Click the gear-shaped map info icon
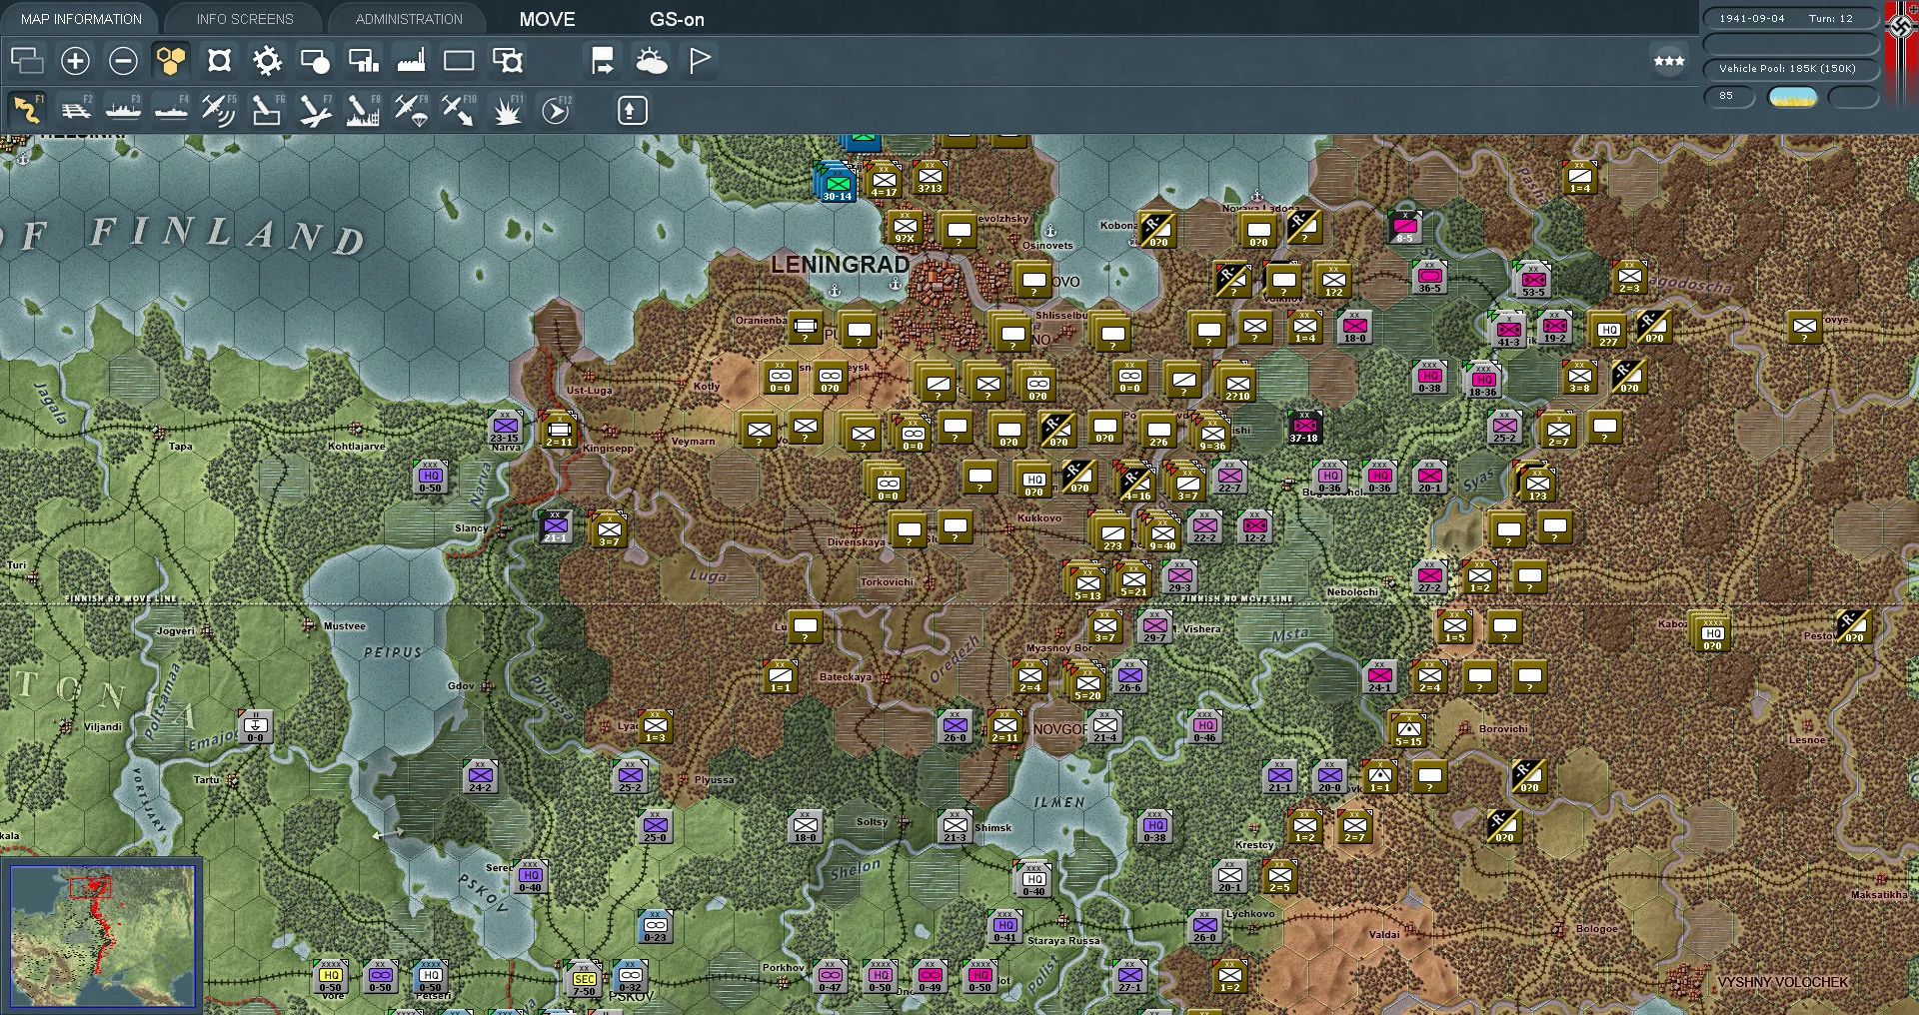The height and width of the screenshot is (1015, 1919). (x=267, y=61)
